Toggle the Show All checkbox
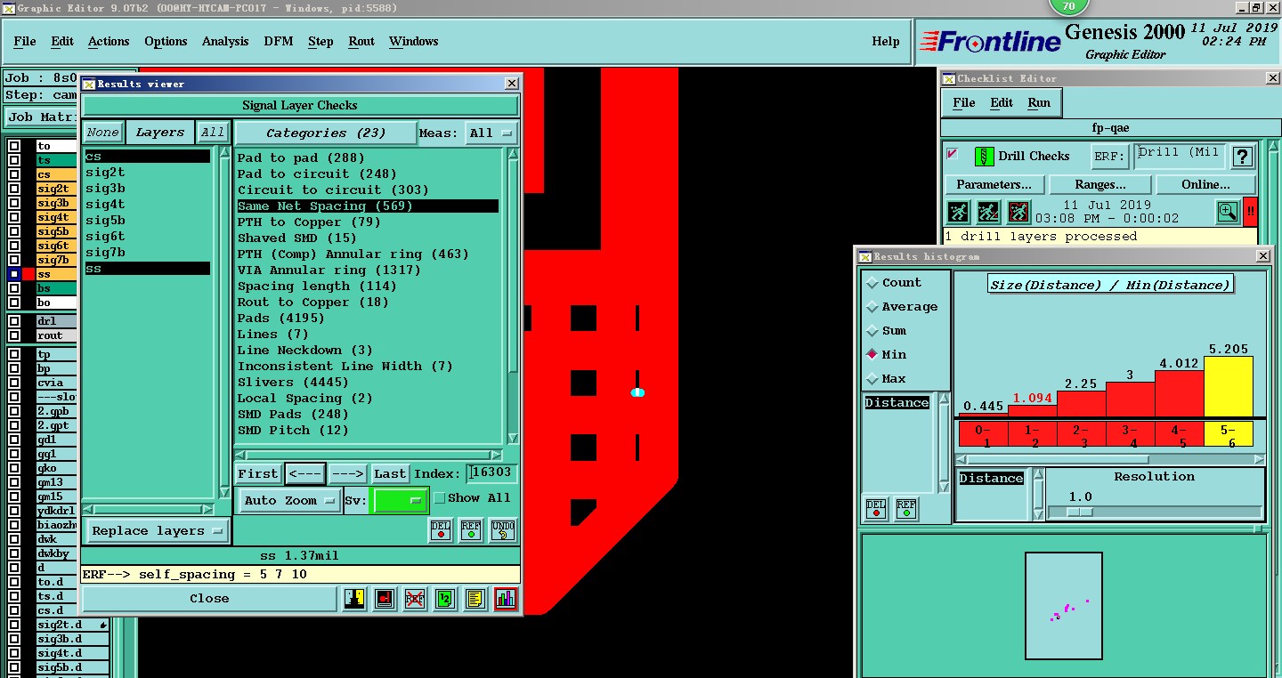The image size is (1282, 678). pyautogui.click(x=439, y=498)
